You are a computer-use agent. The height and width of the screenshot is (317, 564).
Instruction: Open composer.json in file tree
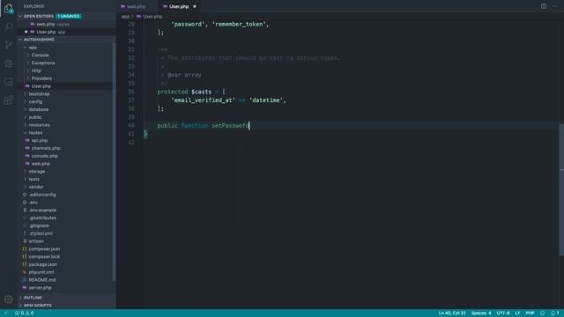(x=67, y=248)
